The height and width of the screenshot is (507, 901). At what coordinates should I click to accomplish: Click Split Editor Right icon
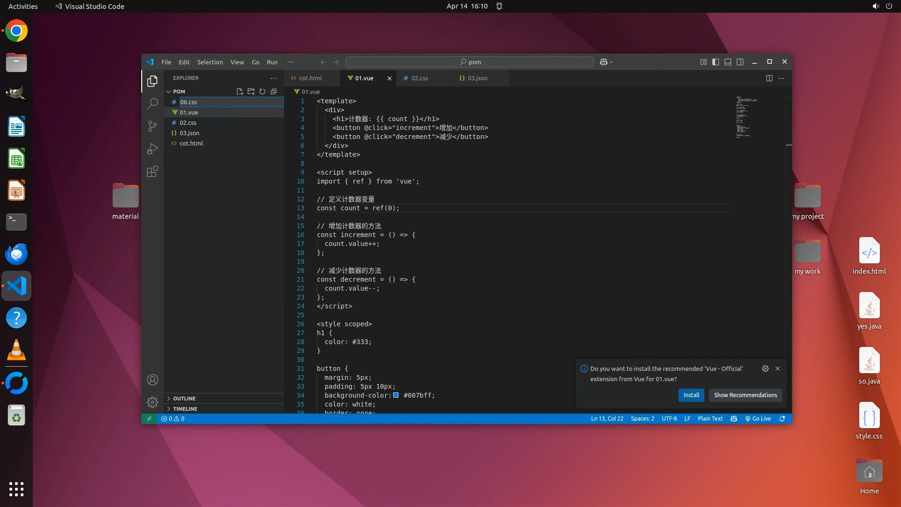pos(769,78)
